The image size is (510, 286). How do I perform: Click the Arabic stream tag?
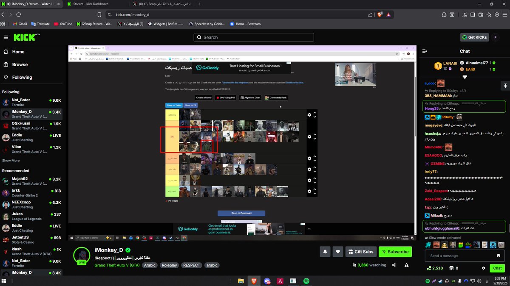[150, 265]
